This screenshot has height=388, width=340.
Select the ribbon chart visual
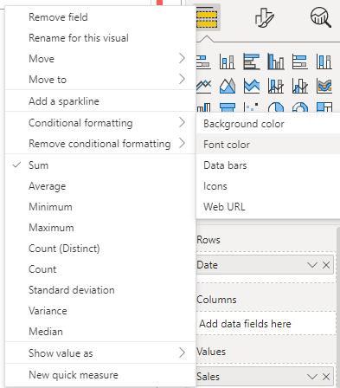324,86
